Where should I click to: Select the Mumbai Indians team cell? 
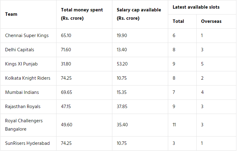(22, 92)
